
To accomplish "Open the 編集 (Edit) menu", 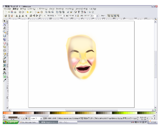I will [16, 9].
